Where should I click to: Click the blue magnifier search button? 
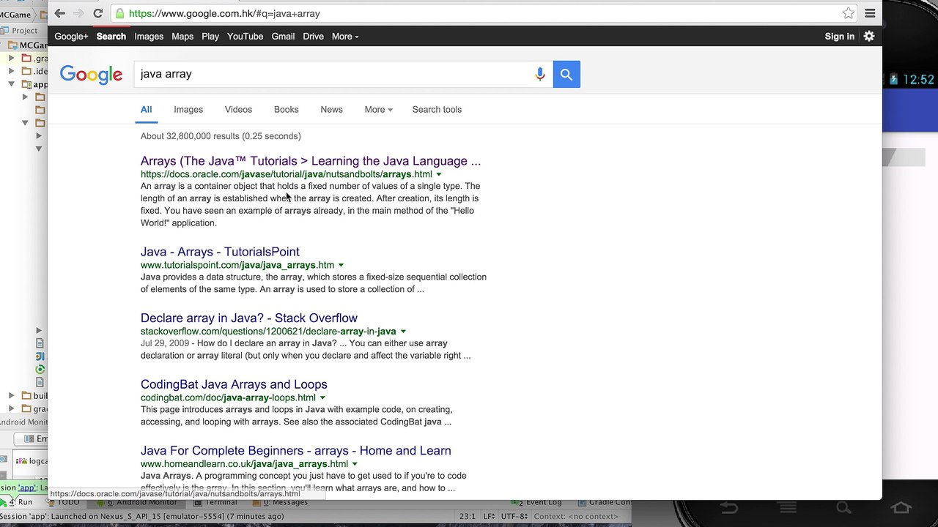[566, 74]
